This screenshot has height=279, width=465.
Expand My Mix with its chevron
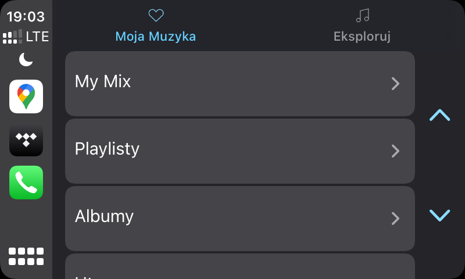click(x=395, y=84)
